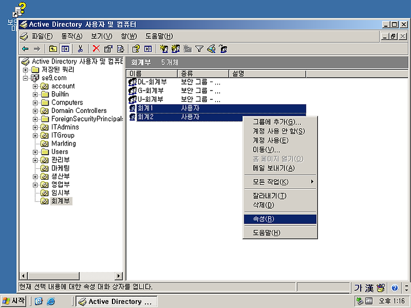Click the Export list toolbar icon

[x=120, y=48]
